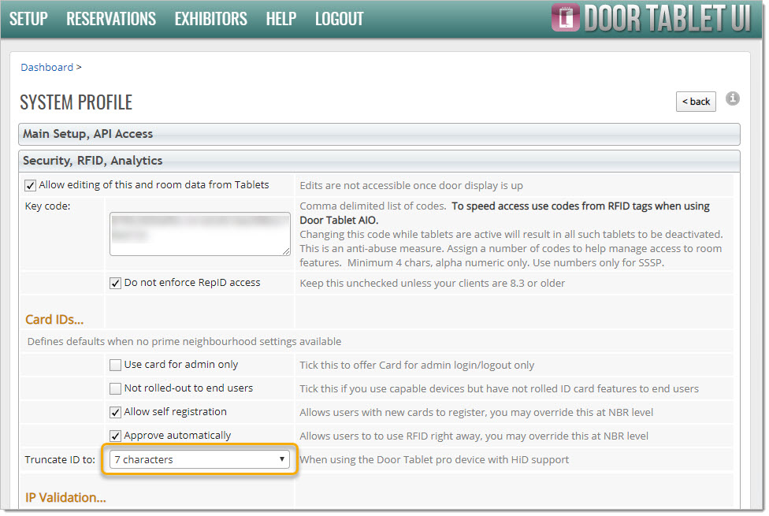Open the Setup menu
This screenshot has height=516, width=769.
pos(28,19)
